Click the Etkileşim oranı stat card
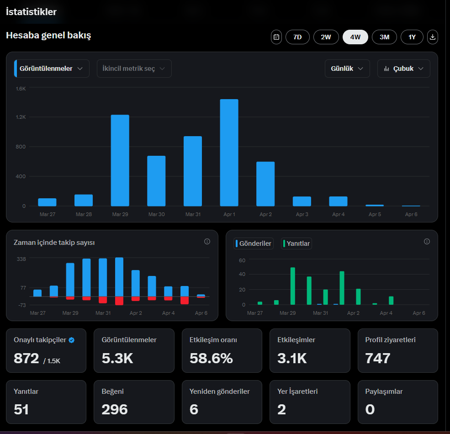Image resolution: width=450 pixels, height=434 pixels. point(222,350)
